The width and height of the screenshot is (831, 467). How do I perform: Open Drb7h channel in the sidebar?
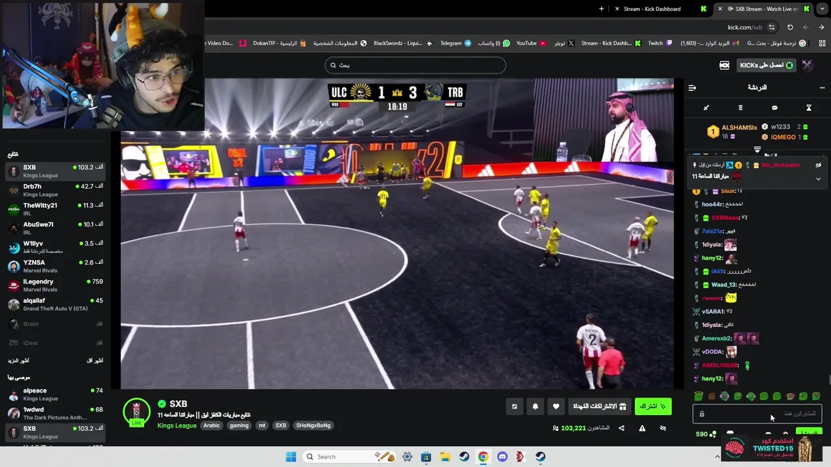pyautogui.click(x=55, y=190)
